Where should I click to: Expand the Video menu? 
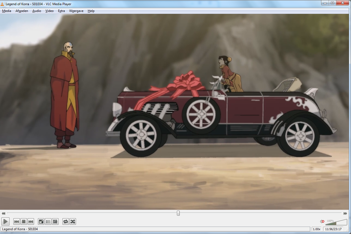[50, 11]
